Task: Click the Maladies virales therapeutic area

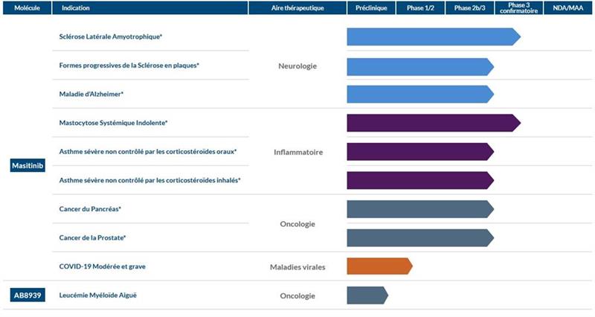Action: click(296, 266)
